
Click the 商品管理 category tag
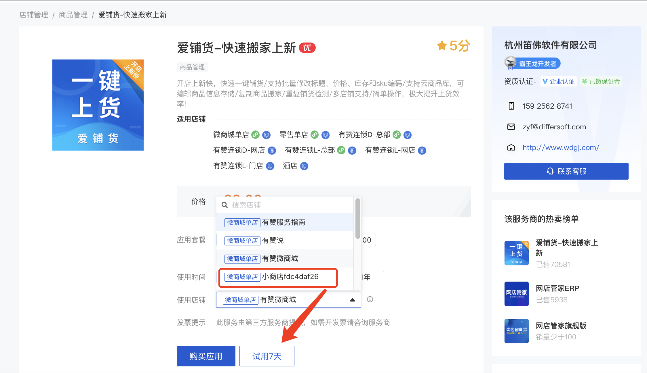pos(192,67)
